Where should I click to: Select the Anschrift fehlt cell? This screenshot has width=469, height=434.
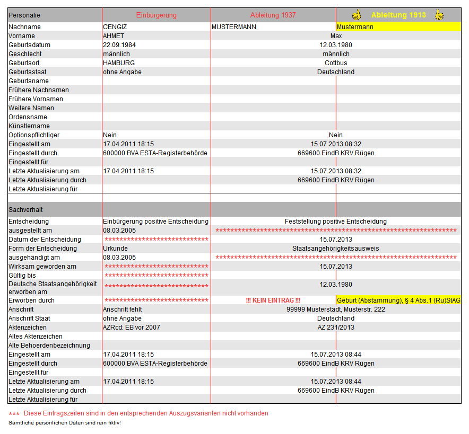point(123,309)
